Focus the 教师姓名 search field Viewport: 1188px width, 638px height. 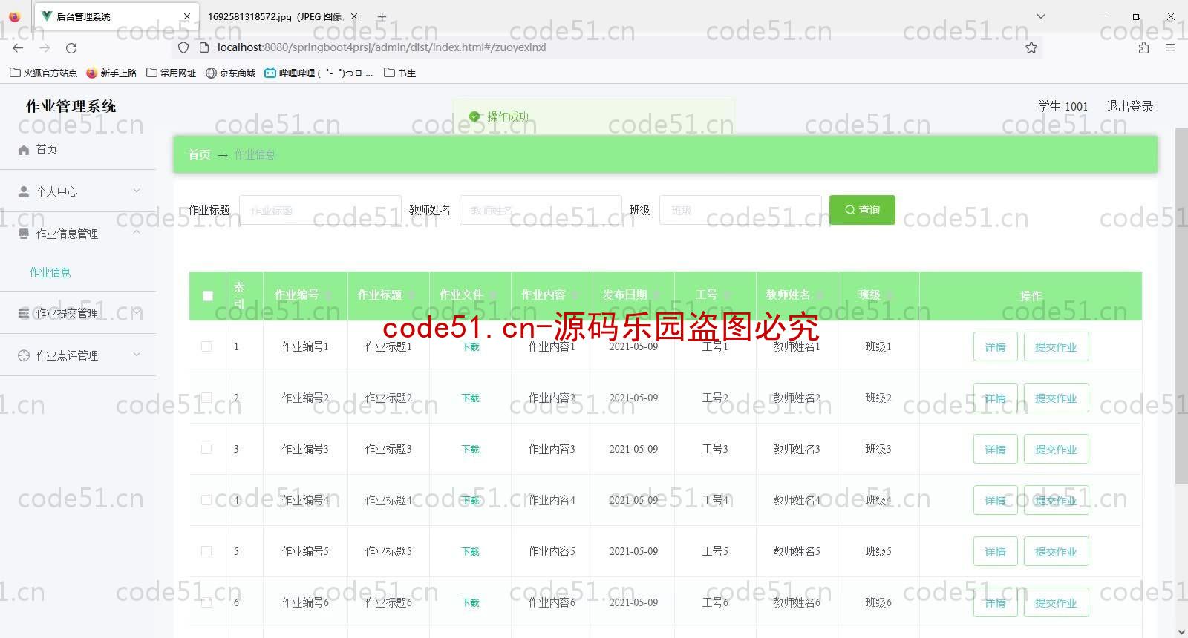(x=541, y=210)
